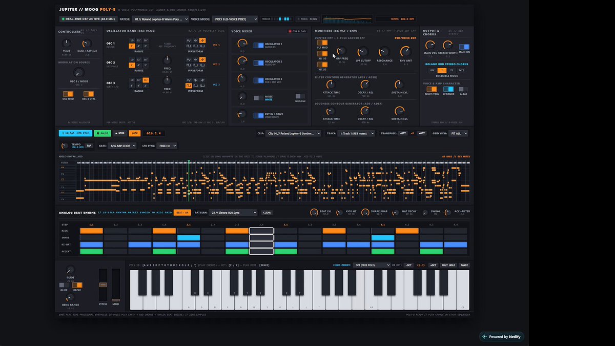Select the OSC 1 triangle waveform icon

(189, 40)
